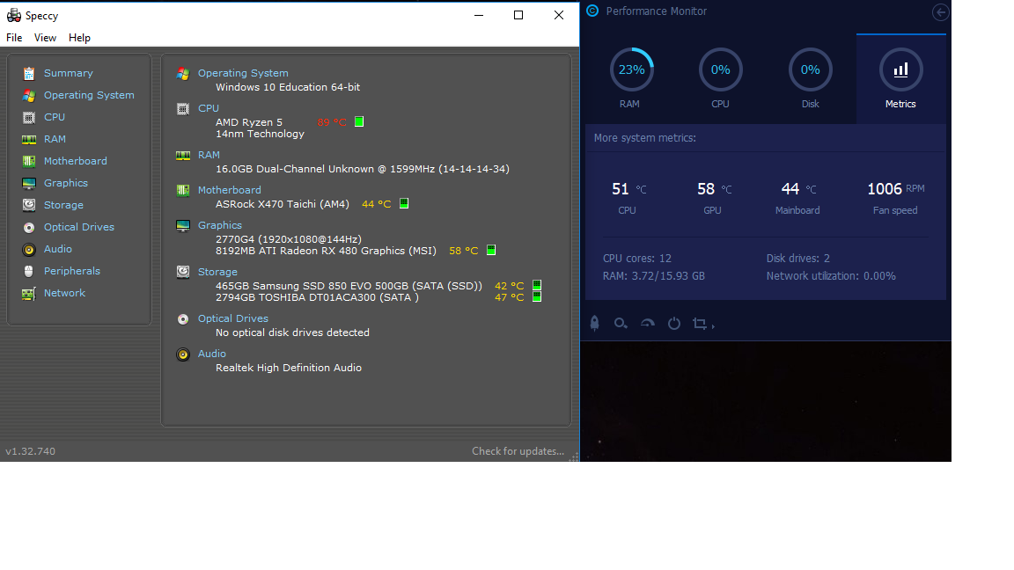1014x570 pixels.
Task: Click the Disk 0% gauge in Performance Monitor
Action: click(x=811, y=69)
